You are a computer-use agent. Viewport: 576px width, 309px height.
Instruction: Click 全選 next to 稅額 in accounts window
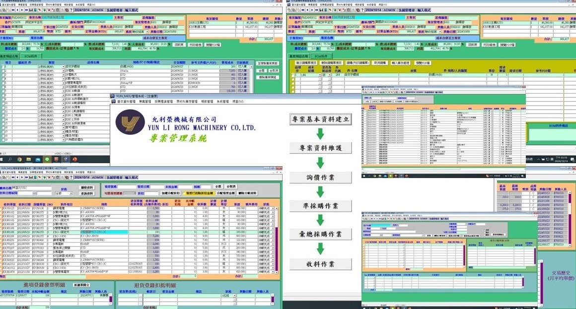(218, 187)
